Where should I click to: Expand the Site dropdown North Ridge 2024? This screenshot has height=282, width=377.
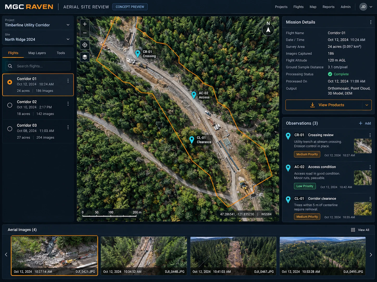click(38, 37)
